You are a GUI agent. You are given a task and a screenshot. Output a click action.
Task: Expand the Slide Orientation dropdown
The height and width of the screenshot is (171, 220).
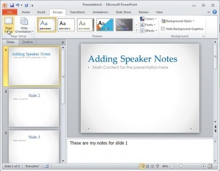pyautogui.click(x=24, y=25)
